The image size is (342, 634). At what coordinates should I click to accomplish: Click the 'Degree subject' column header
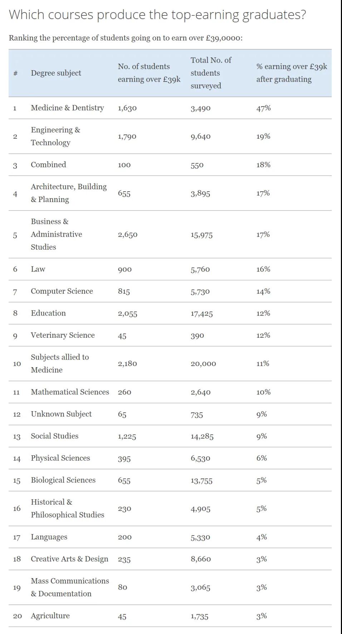coord(56,73)
